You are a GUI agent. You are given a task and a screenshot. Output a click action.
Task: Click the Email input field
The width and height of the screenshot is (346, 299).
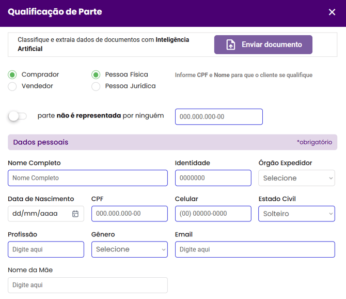click(x=255, y=249)
